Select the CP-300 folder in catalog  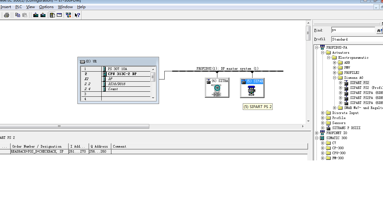click(338, 148)
